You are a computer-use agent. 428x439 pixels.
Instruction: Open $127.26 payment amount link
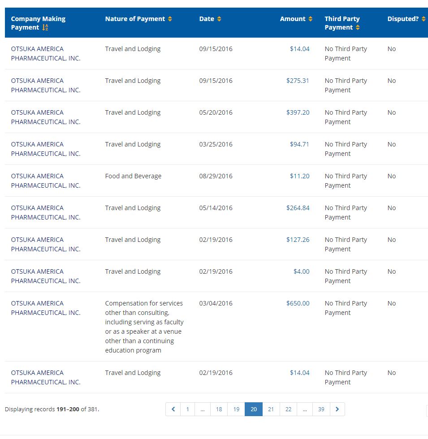tap(298, 240)
